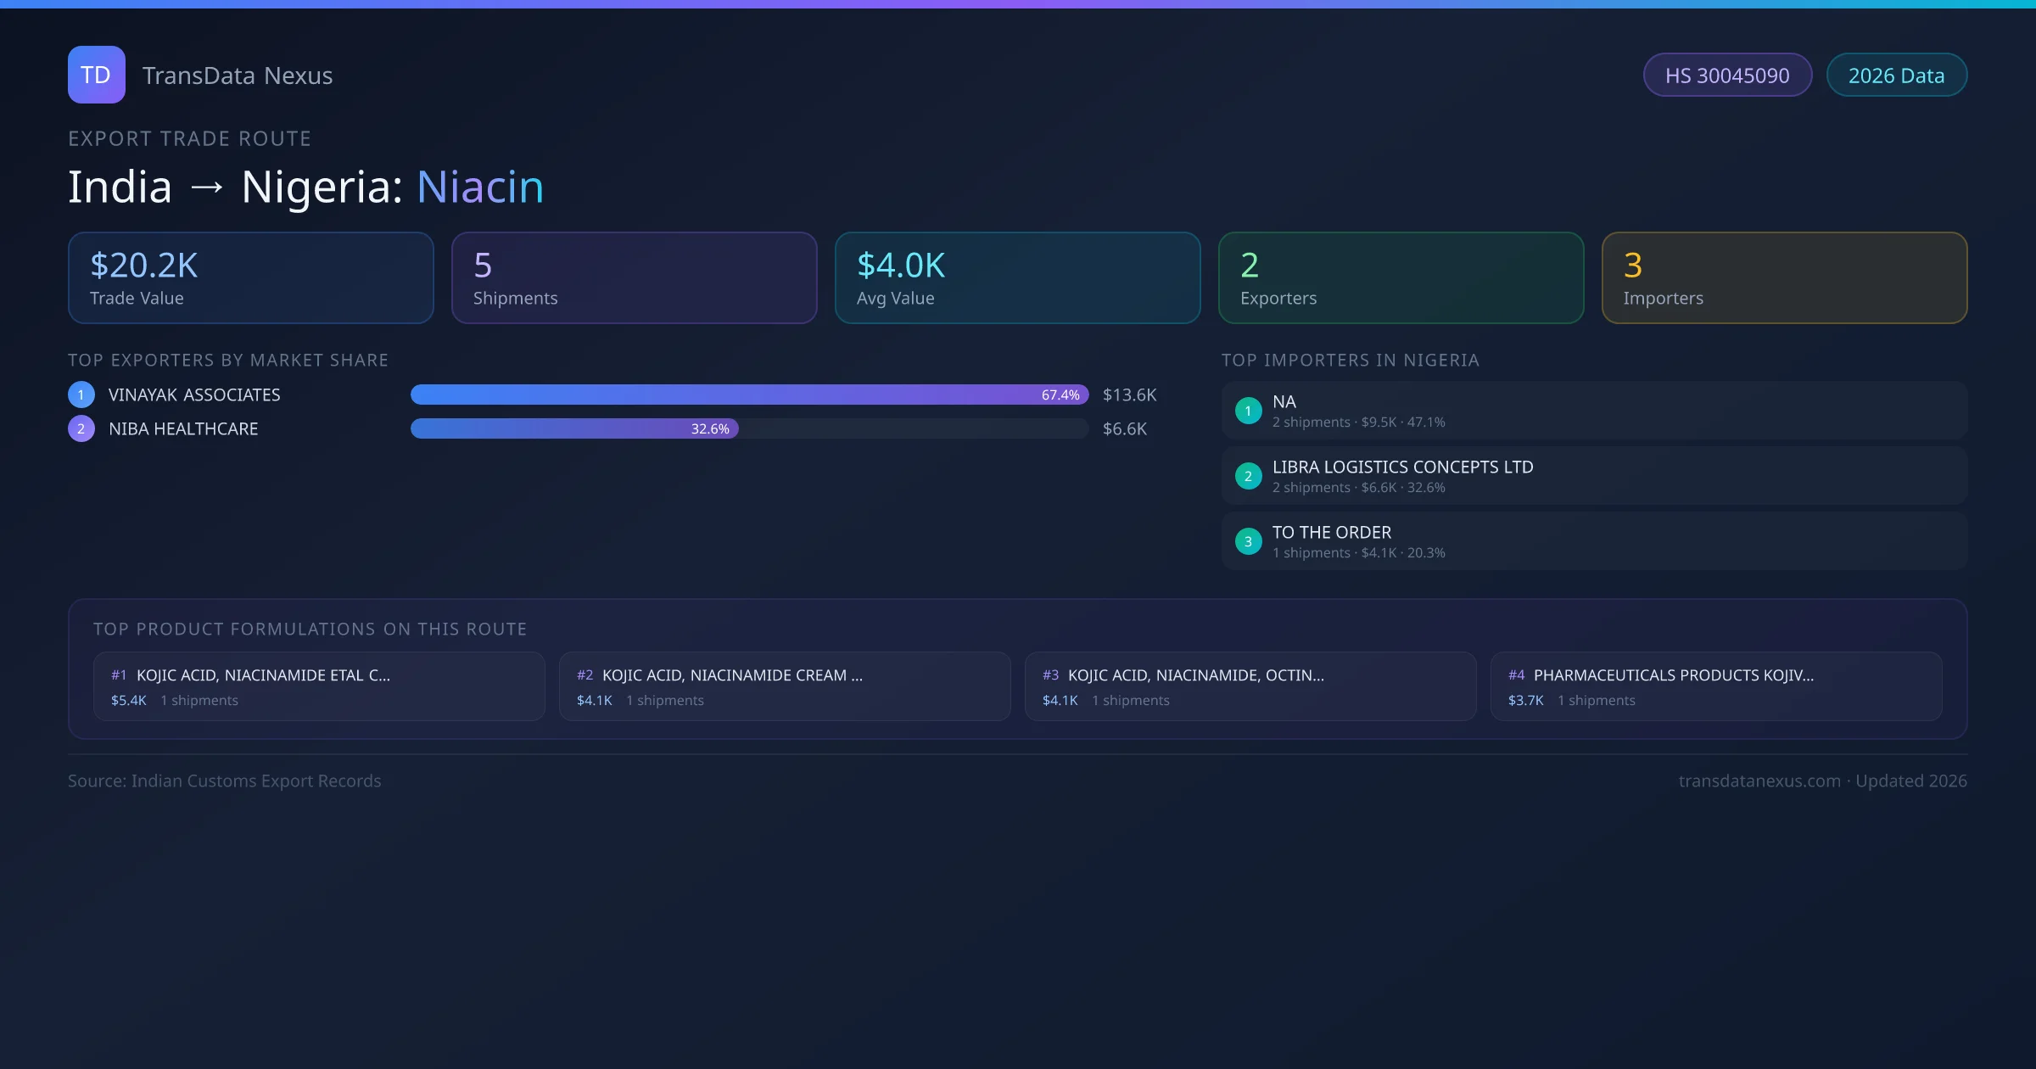
Task: Click rank 2 badge beside NIBA HEALTHCARE
Action: [x=81, y=428]
